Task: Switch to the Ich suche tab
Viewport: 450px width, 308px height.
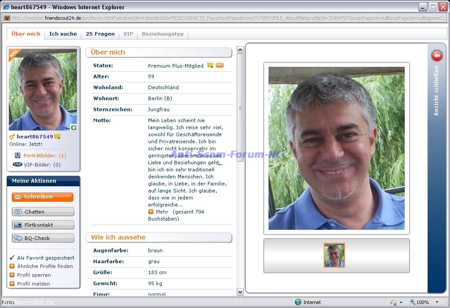Action: click(x=63, y=34)
